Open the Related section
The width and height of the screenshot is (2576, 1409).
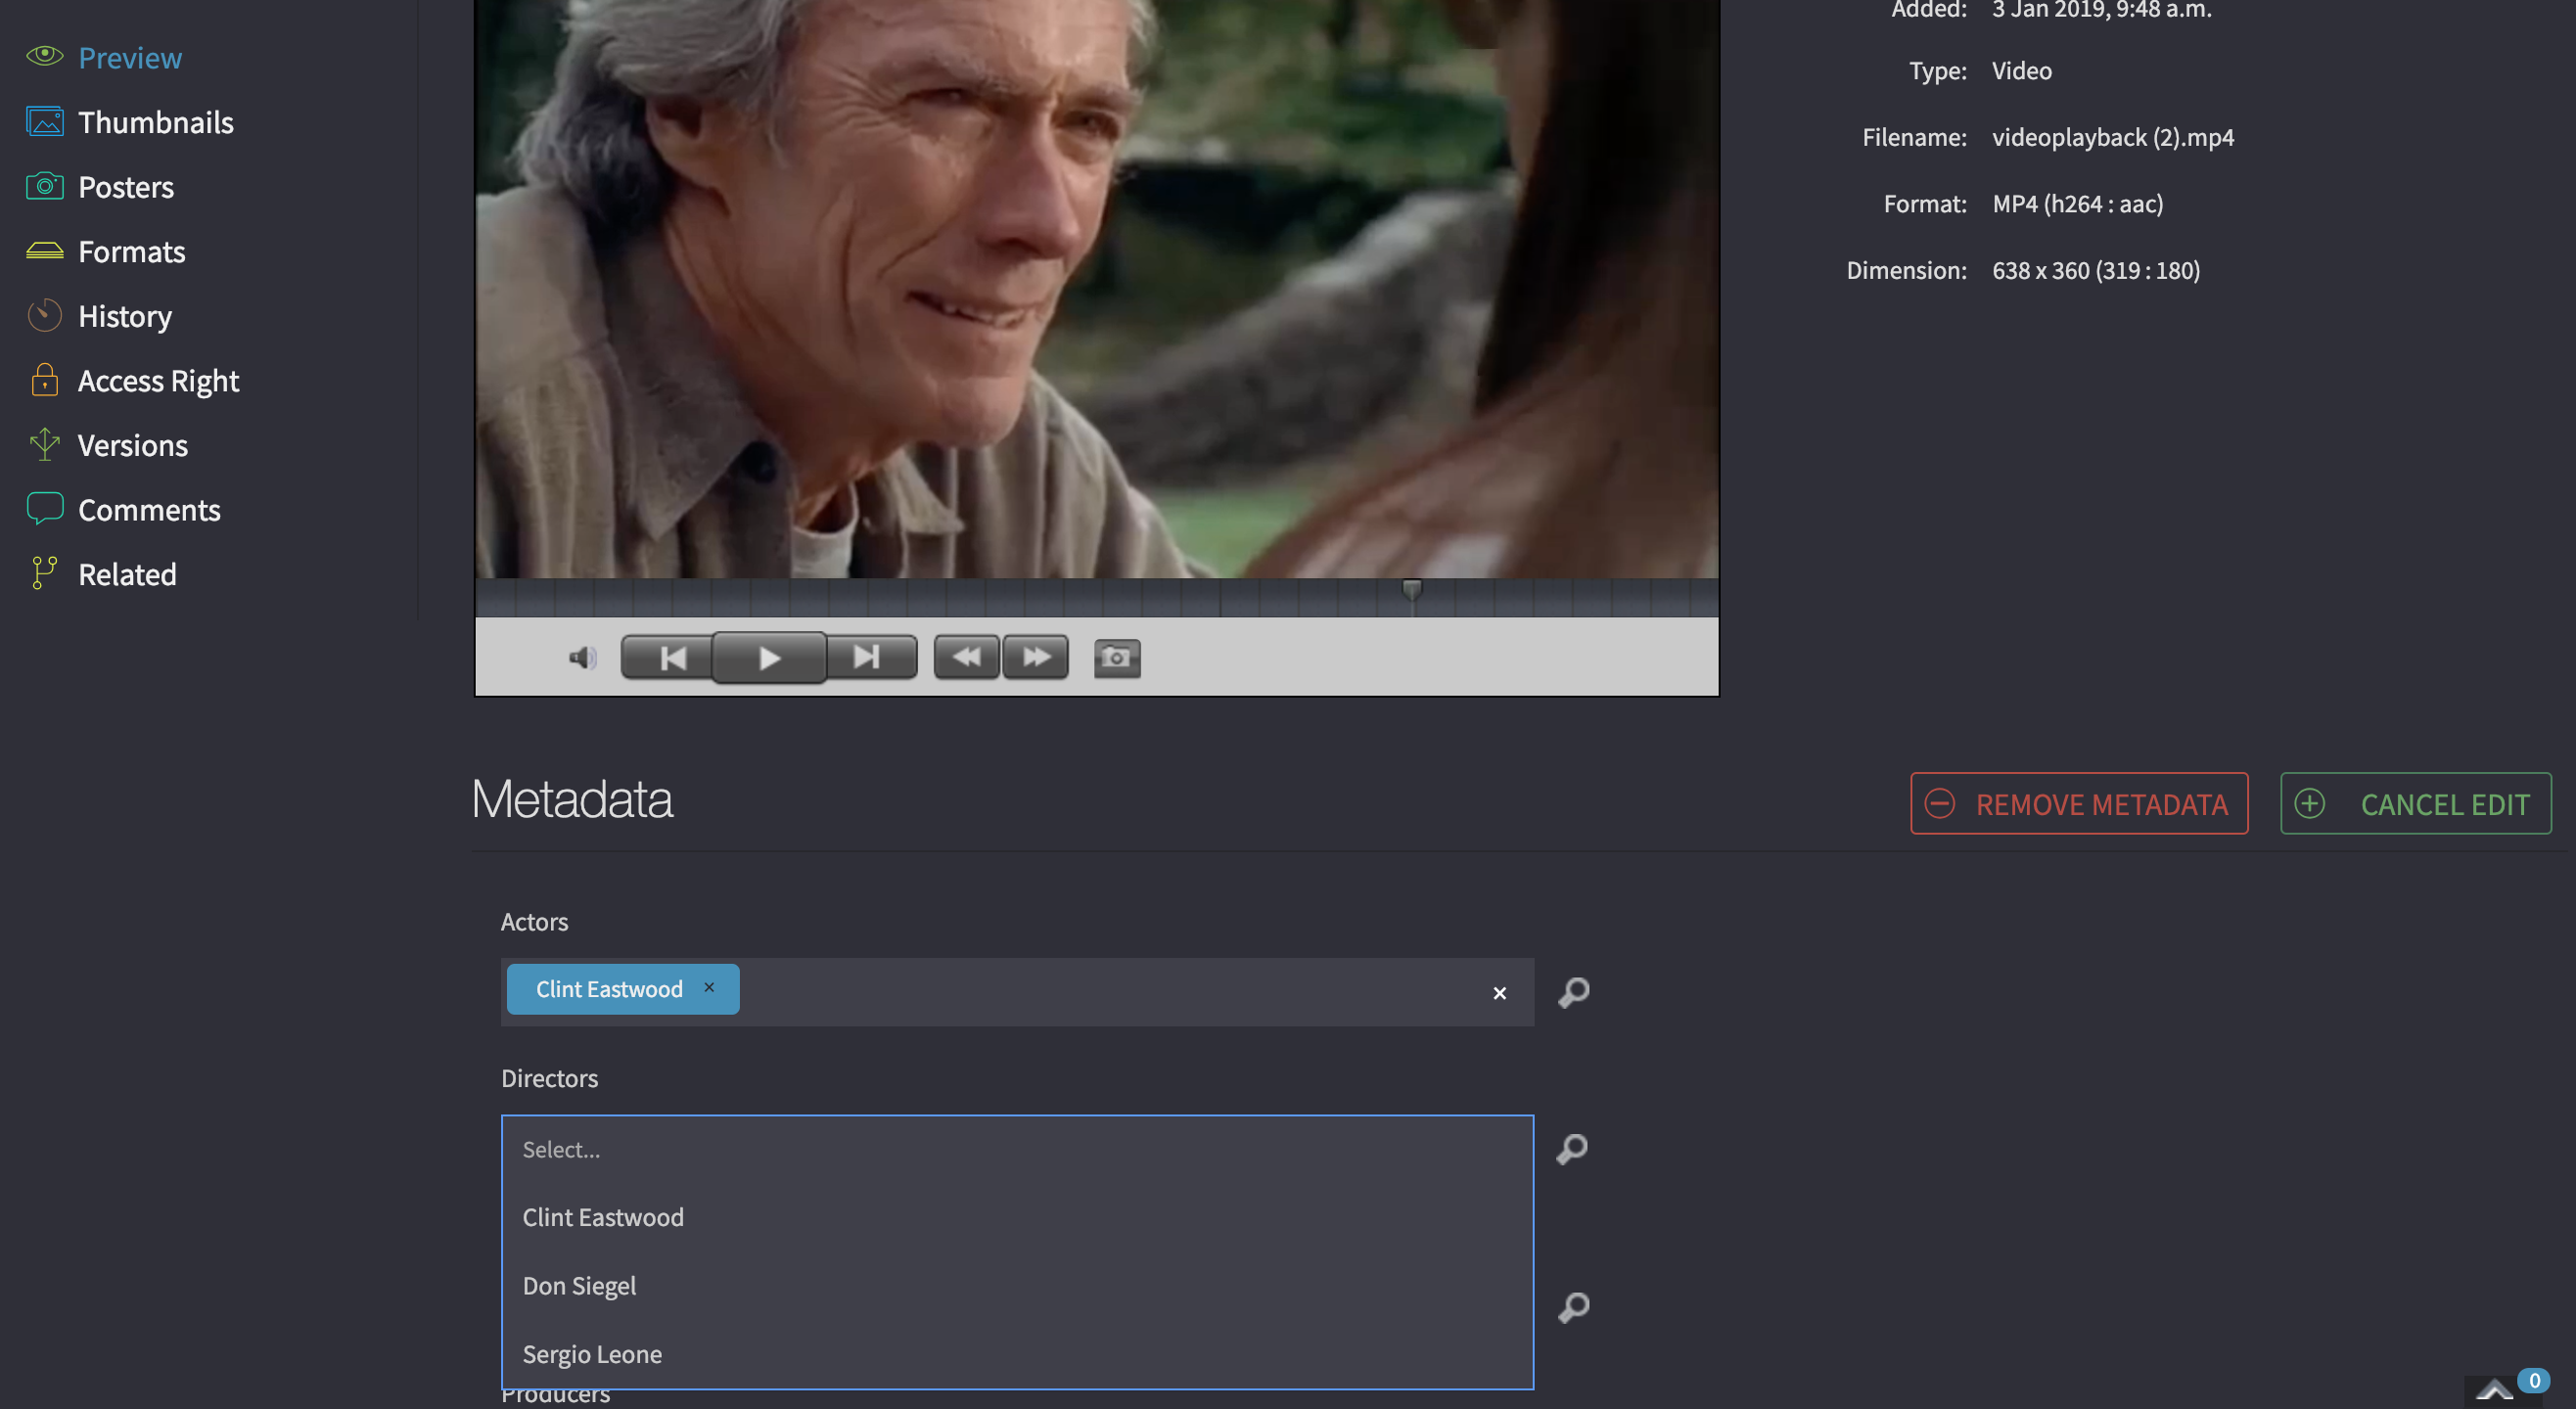click(127, 574)
